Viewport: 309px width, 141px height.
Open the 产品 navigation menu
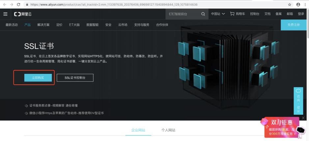click(x=27, y=25)
